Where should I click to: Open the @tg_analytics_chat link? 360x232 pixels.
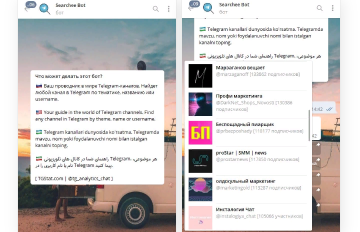pyautogui.click(x=89, y=178)
